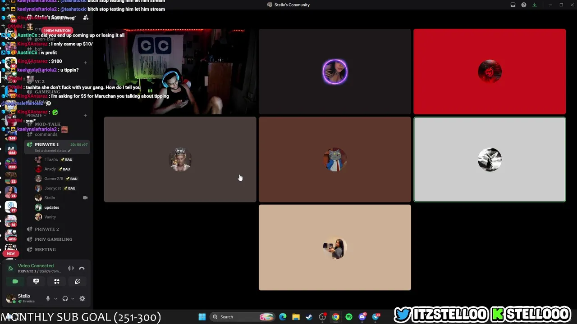The image size is (577, 324).
Task: Open the activities icon in voice panel
Action: [57, 281]
